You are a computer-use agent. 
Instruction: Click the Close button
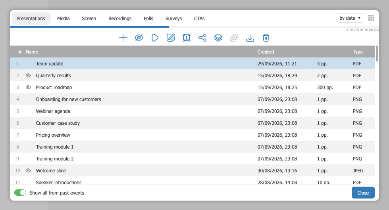363,193
